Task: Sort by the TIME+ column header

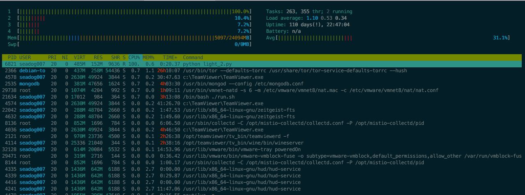Action: pyautogui.click(x=170, y=57)
